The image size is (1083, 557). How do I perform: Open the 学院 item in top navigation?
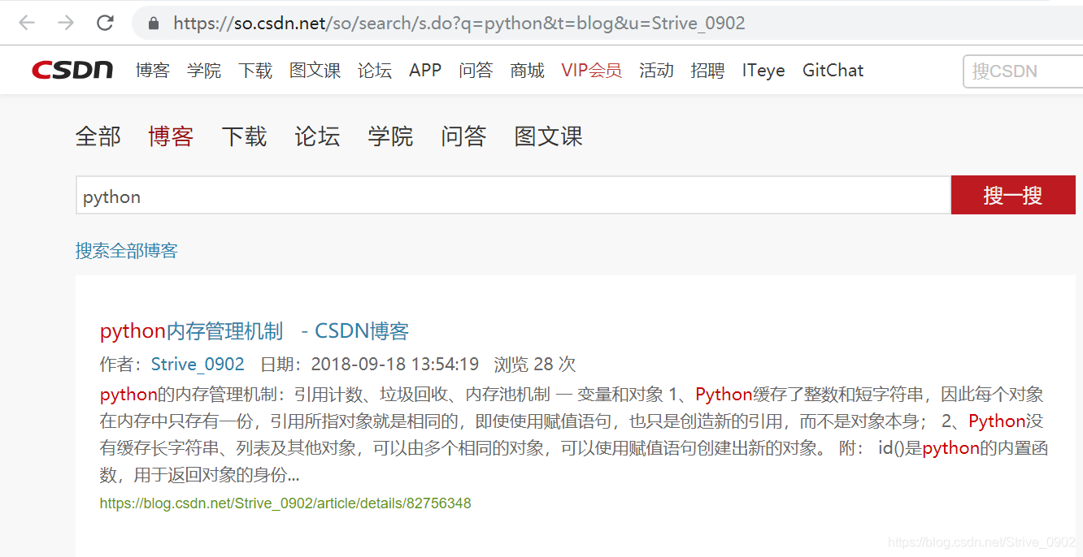204,71
